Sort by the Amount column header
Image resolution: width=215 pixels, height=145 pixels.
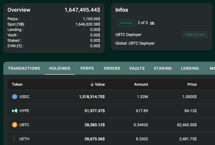tap(141, 84)
